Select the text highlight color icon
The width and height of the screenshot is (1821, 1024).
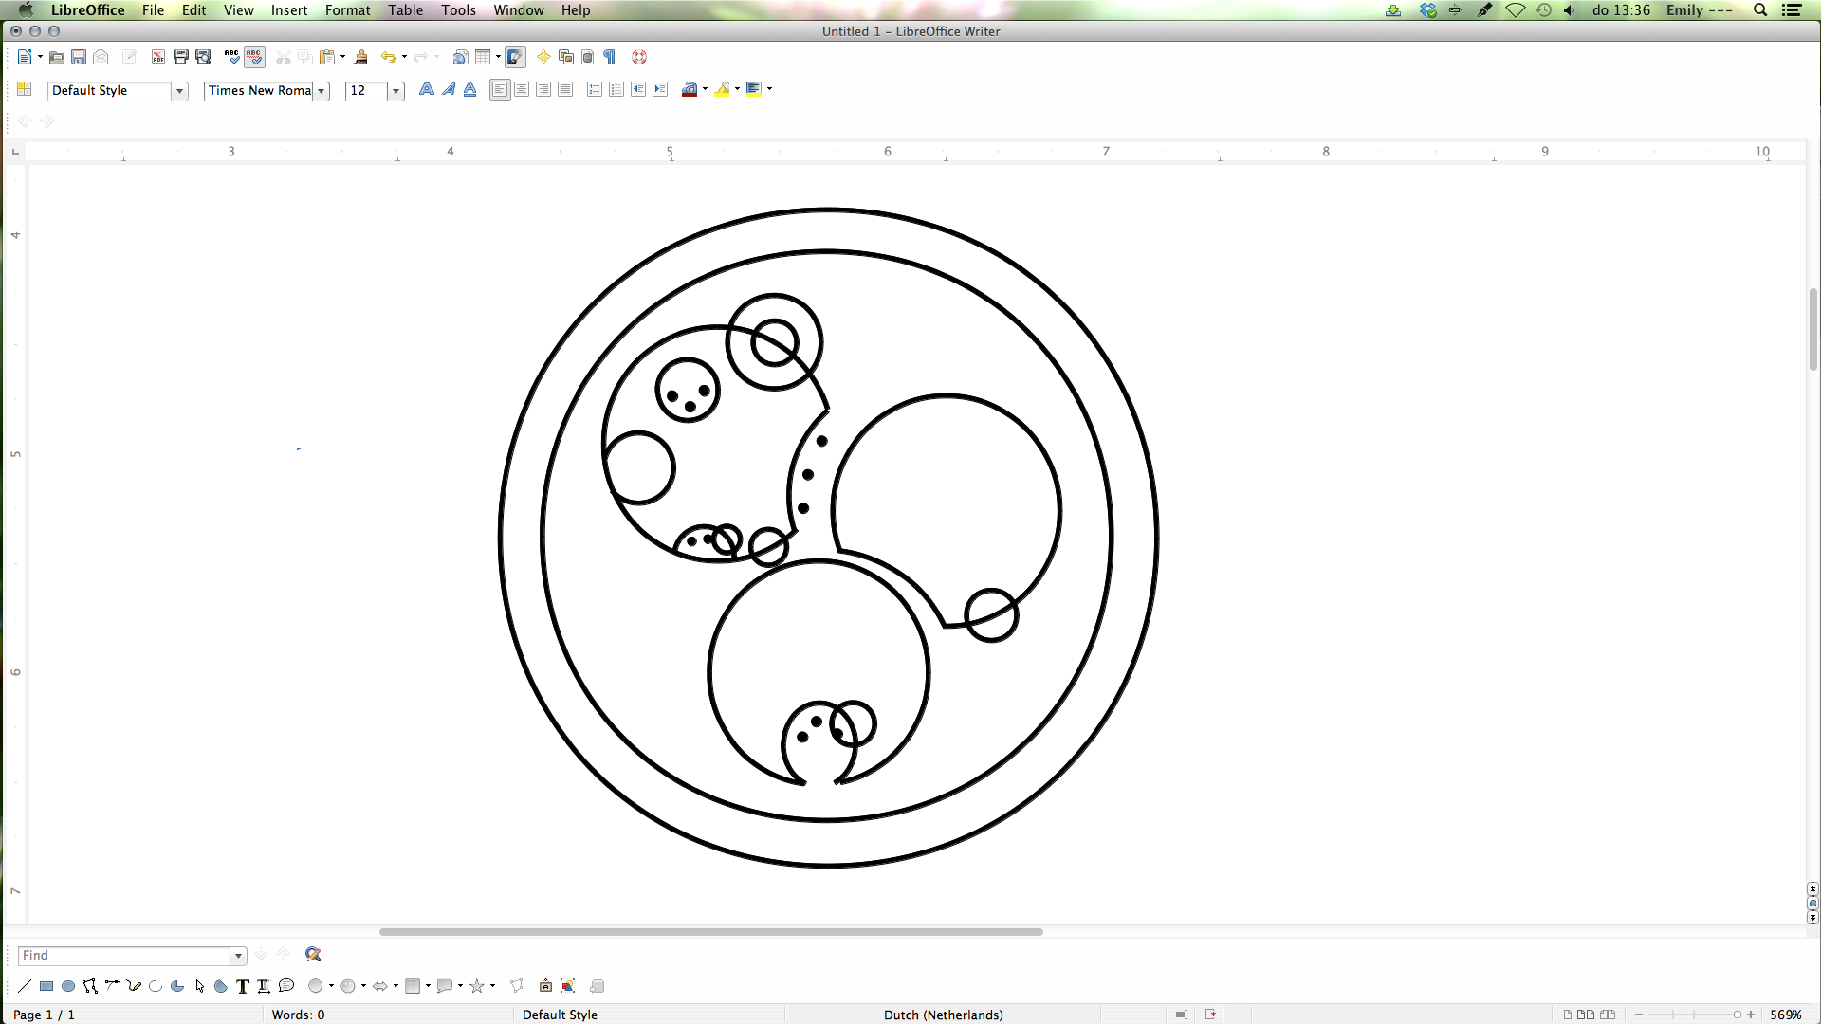pyautogui.click(x=723, y=89)
